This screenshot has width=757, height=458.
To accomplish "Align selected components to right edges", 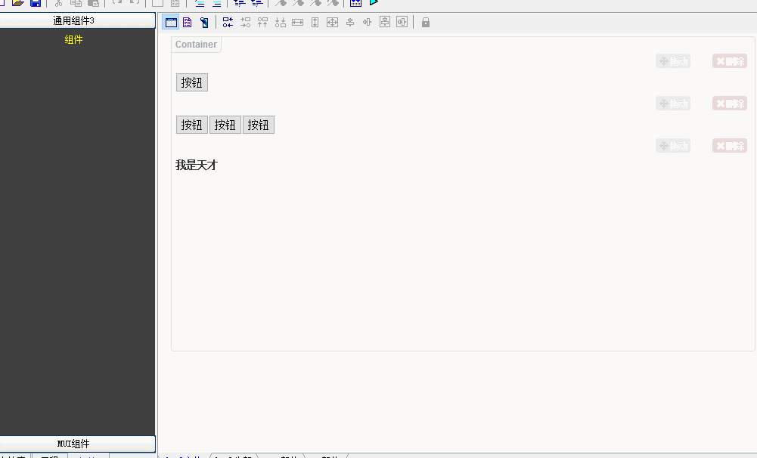I will coord(245,22).
